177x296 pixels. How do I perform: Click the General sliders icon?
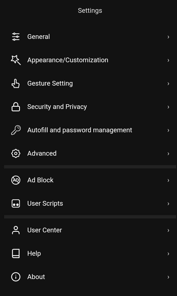[x=16, y=37]
